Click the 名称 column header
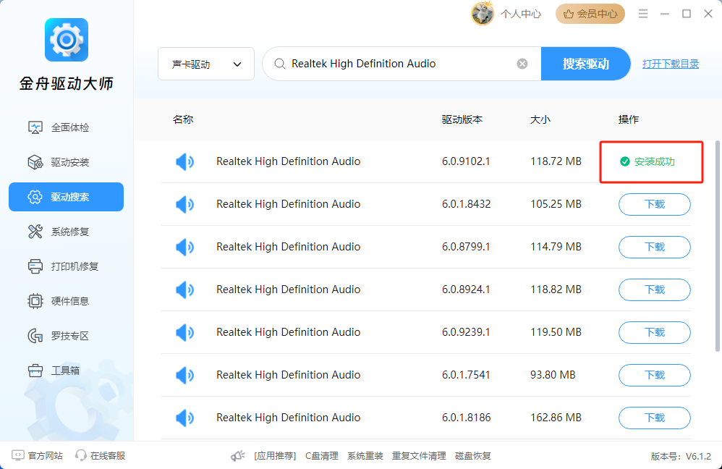722x469 pixels. (183, 119)
